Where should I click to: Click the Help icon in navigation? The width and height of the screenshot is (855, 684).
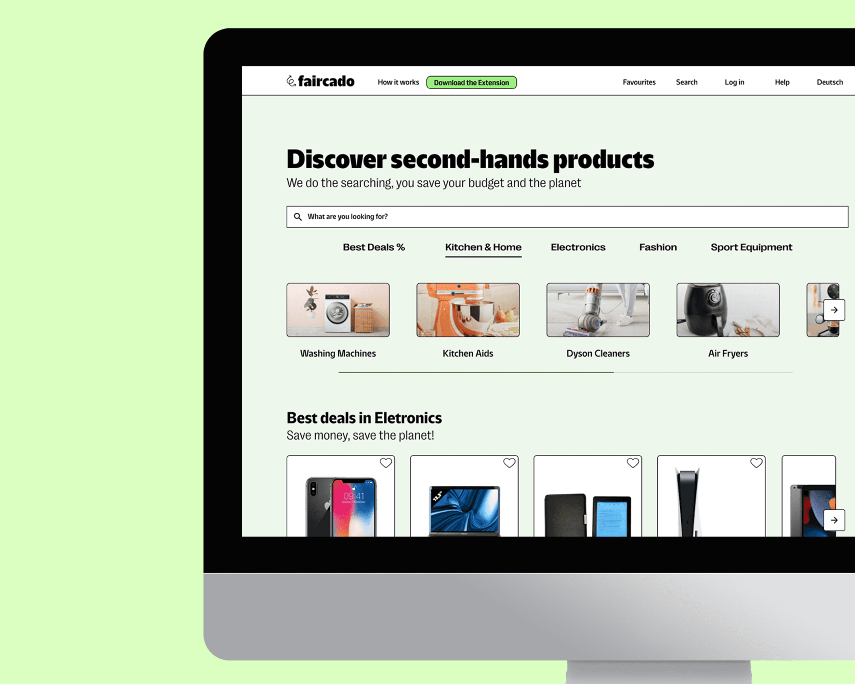pos(782,82)
